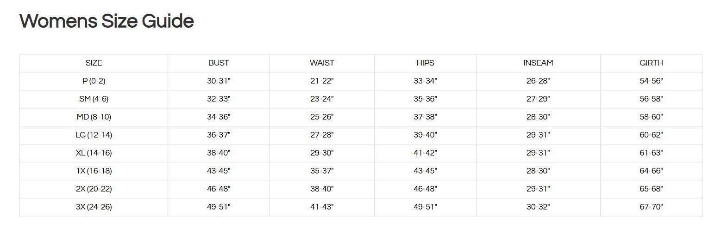
Task: Click the 35-37" waist measurement cell
Action: tap(322, 171)
